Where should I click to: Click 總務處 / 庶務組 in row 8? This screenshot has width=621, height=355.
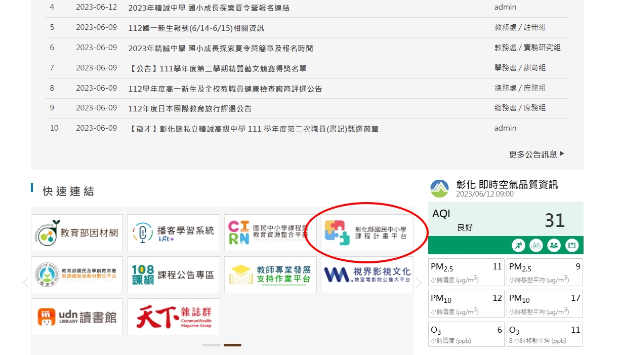pos(520,88)
